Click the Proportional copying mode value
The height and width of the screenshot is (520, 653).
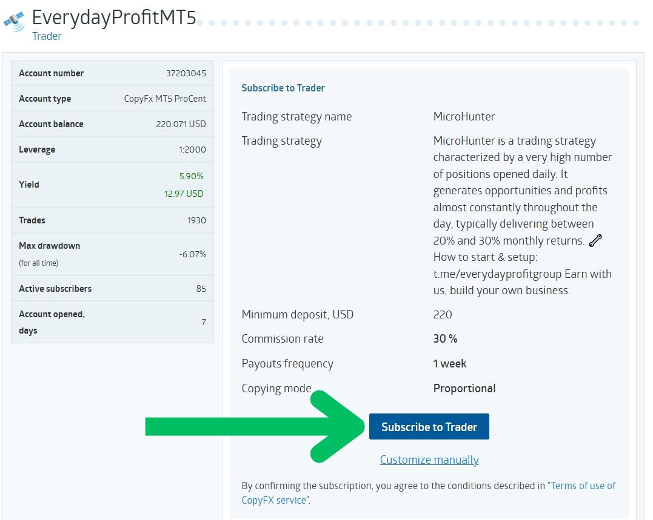pyautogui.click(x=464, y=389)
